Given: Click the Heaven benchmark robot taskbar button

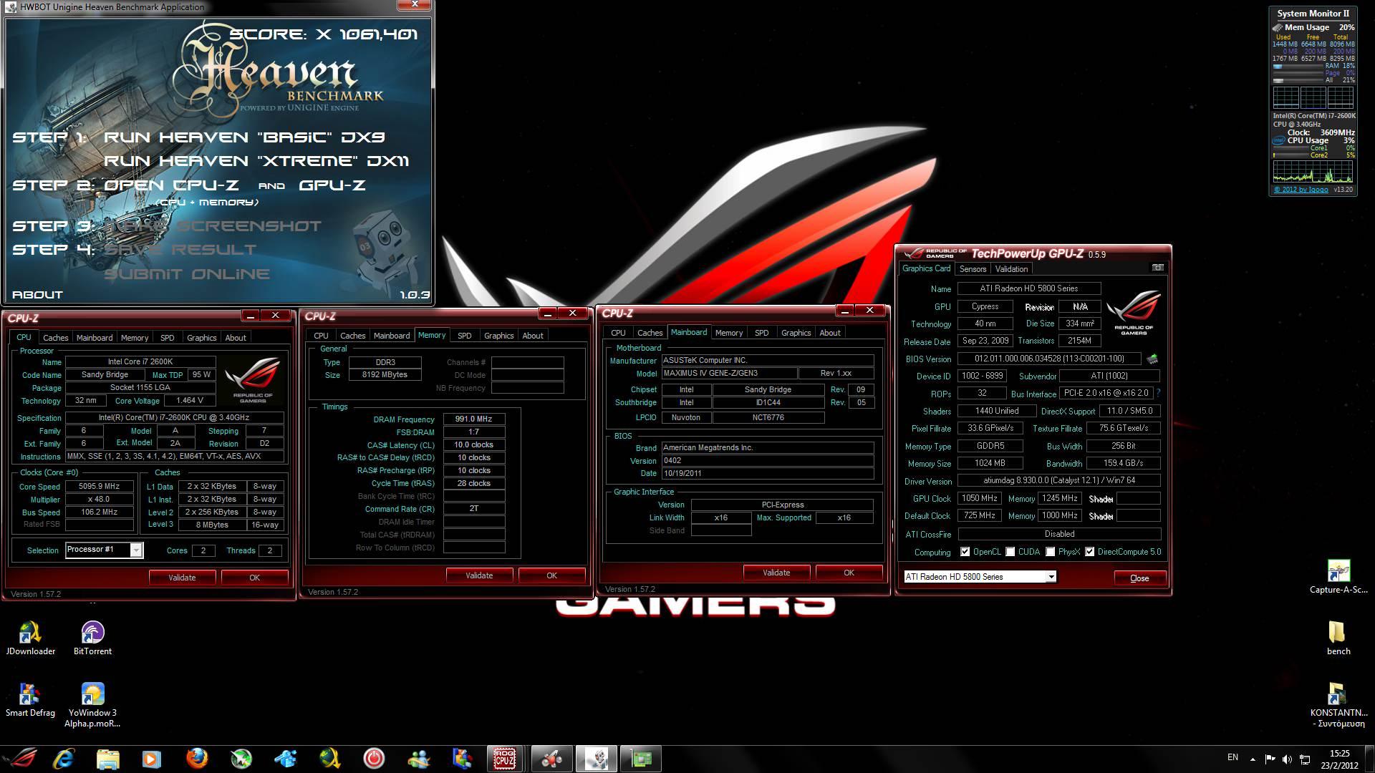Looking at the screenshot, I should tap(596, 759).
